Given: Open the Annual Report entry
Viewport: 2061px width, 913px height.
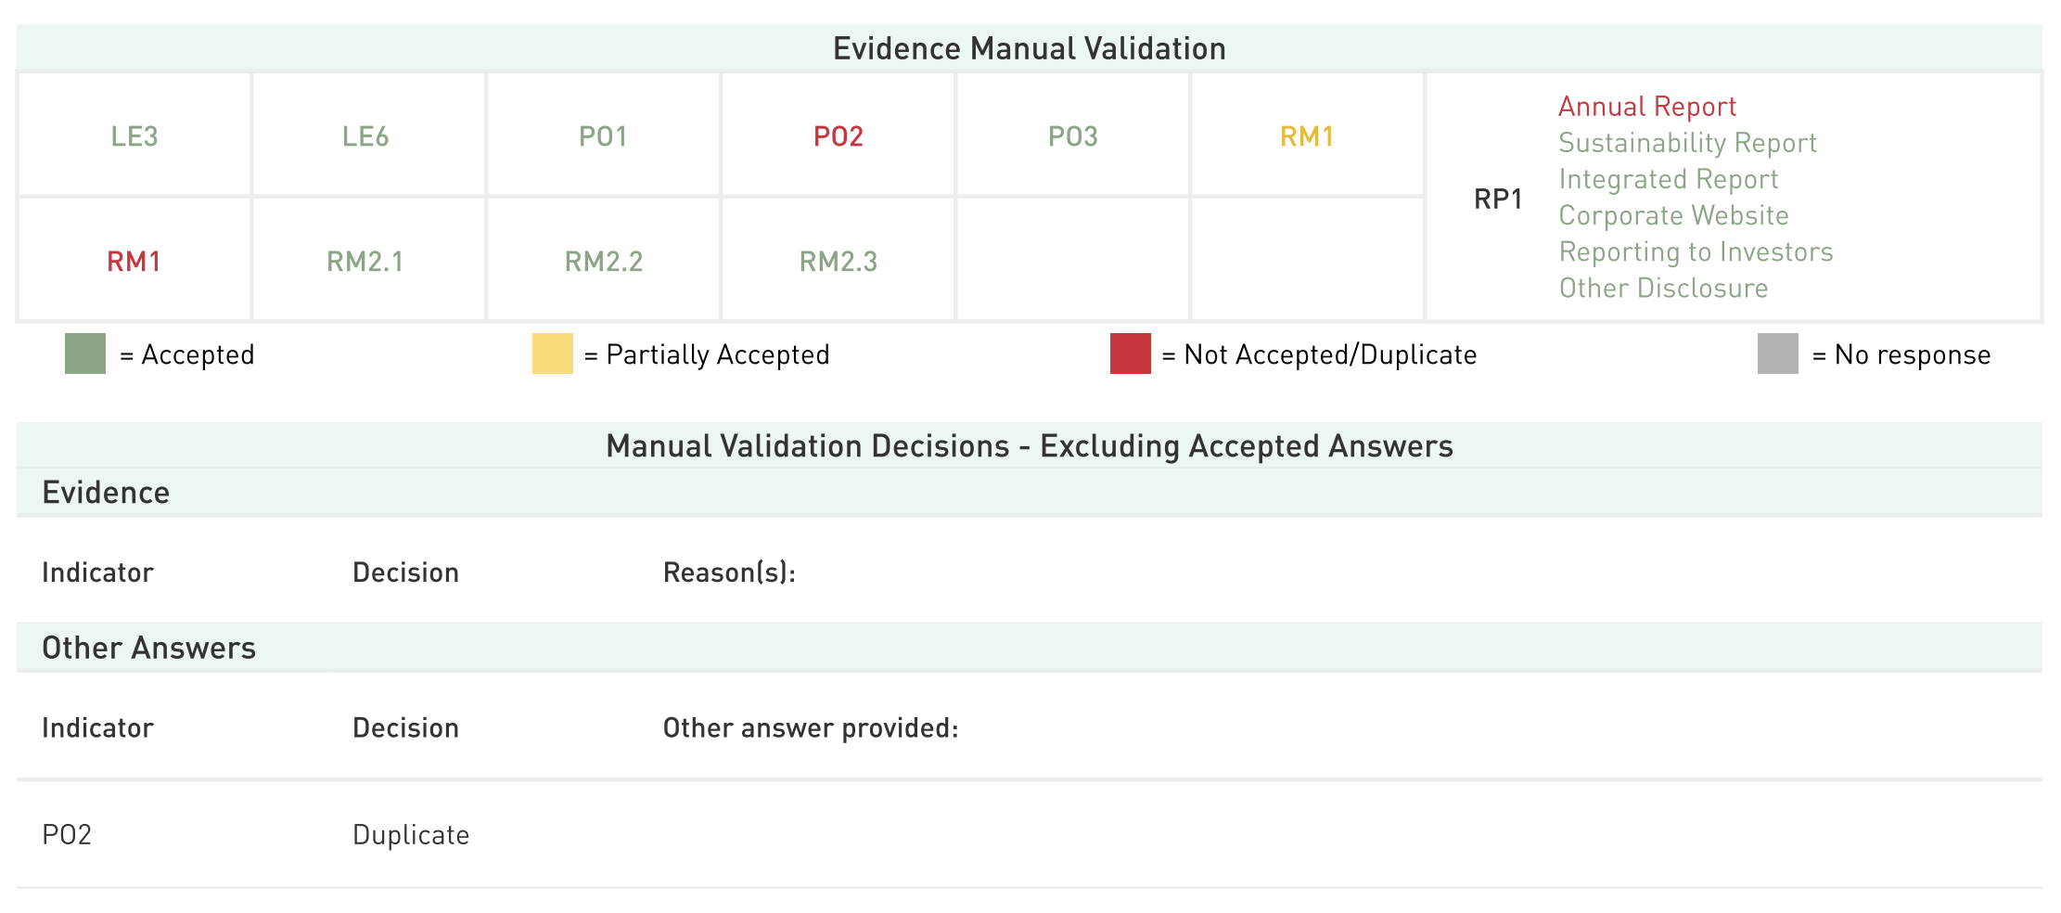Looking at the screenshot, I should (x=1646, y=107).
